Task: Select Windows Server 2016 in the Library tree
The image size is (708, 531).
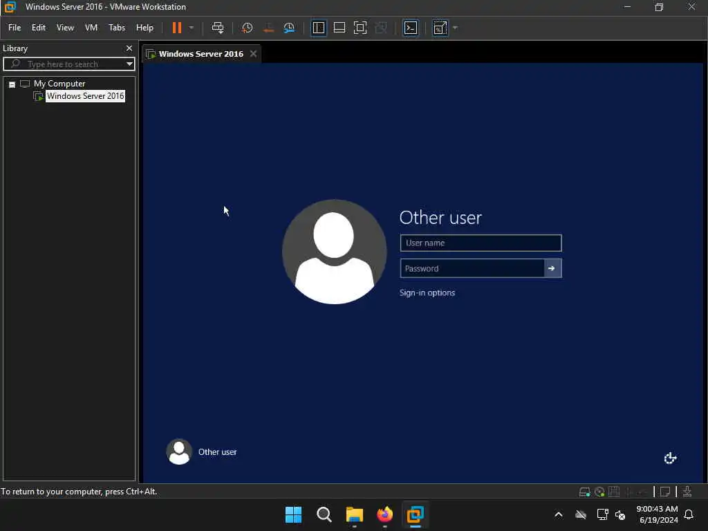Action: click(x=85, y=95)
